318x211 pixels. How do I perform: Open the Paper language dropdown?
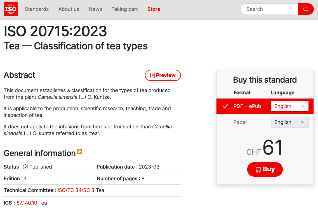pos(289,122)
